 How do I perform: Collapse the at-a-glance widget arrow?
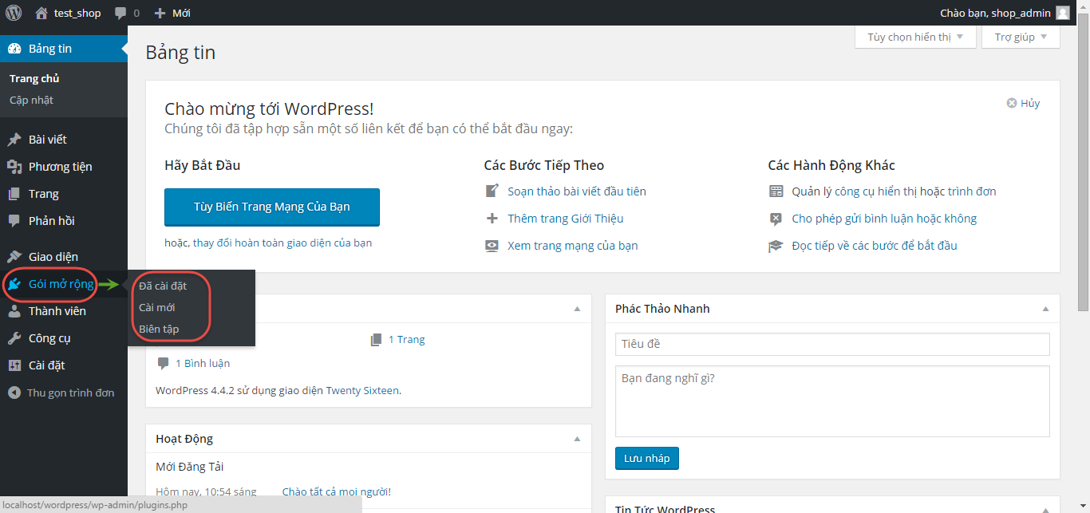point(577,309)
